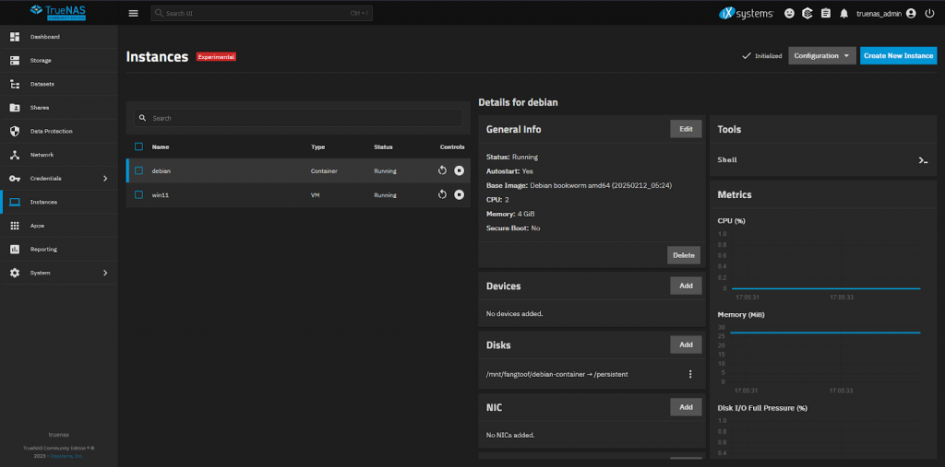Add a NIC to debian
The width and height of the screenshot is (945, 467).
point(686,407)
